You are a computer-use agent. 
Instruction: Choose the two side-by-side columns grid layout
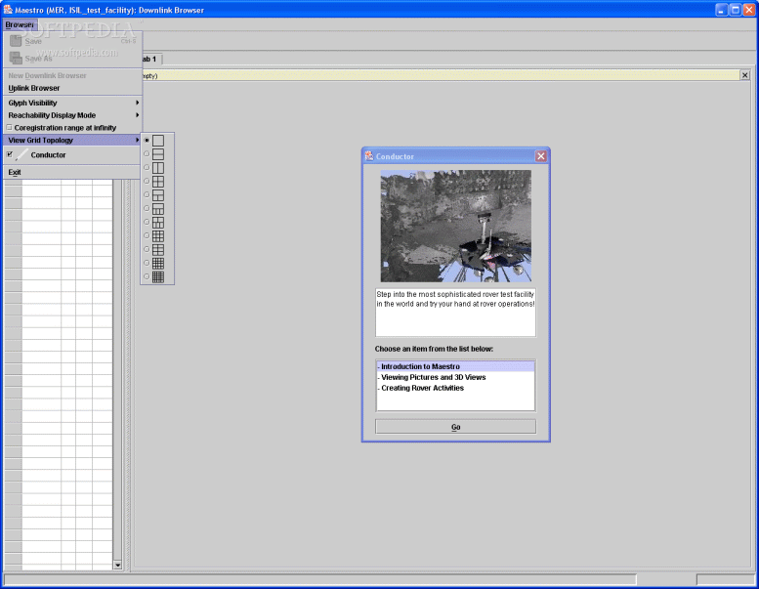click(x=158, y=167)
